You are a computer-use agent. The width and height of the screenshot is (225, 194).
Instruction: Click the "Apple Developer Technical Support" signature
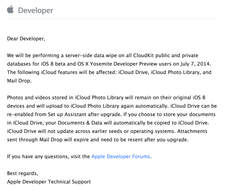49,182
